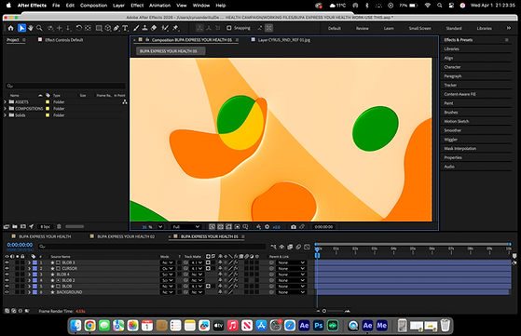Screen dimensions: 521x336
Task: Open Parent & Link dropdown for BACKGROUND
Action: pyautogui.click(x=291, y=292)
